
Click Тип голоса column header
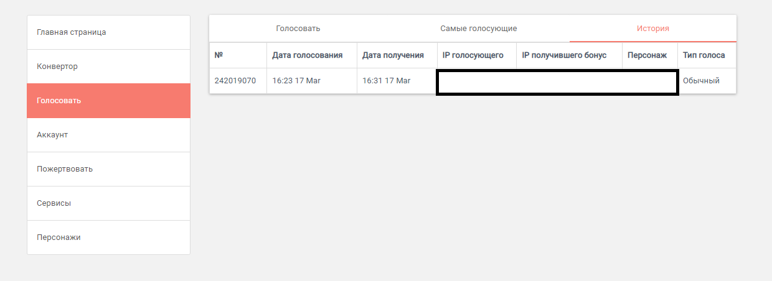click(x=707, y=55)
